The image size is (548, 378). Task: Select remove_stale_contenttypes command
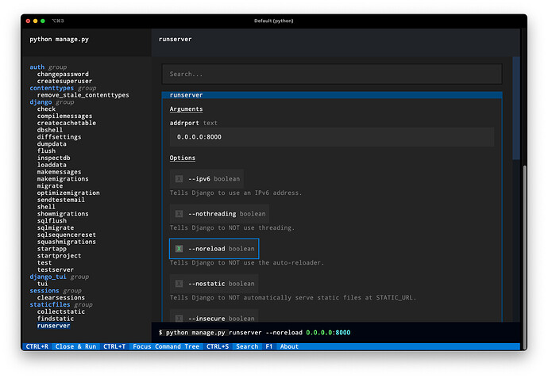coord(83,95)
